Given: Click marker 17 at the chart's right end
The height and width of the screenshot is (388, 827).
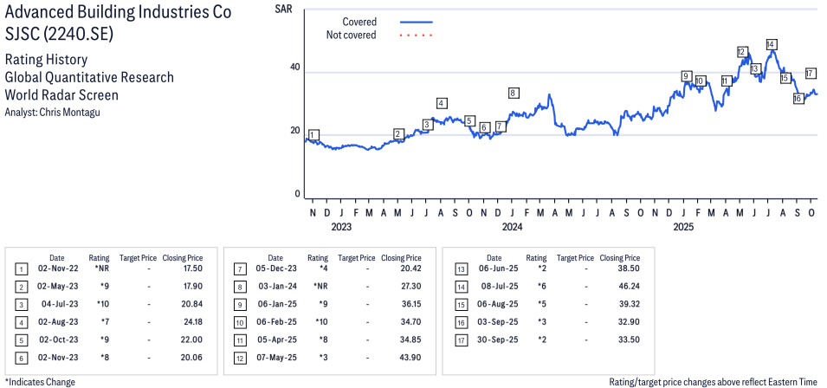Looking at the screenshot, I should 811,74.
